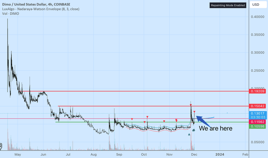
Task: Click the Aug label on time axis
Action: click(x=93, y=155)
